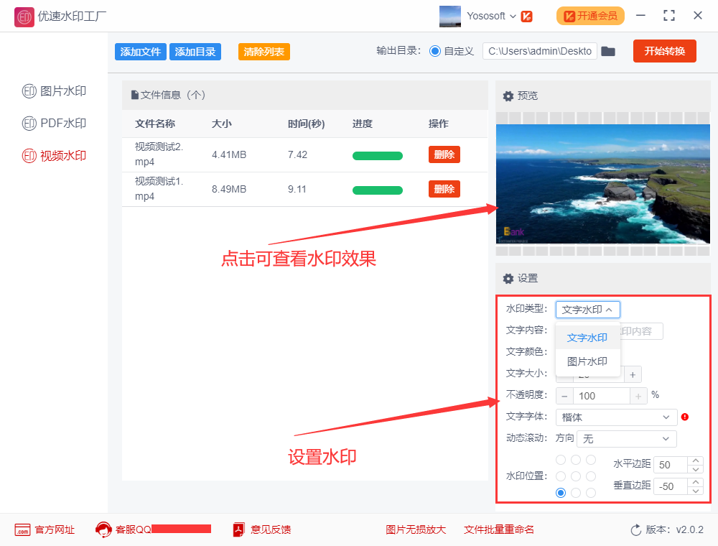Select the 自定义 output directory radio button
This screenshot has width=718, height=546.
coord(437,51)
